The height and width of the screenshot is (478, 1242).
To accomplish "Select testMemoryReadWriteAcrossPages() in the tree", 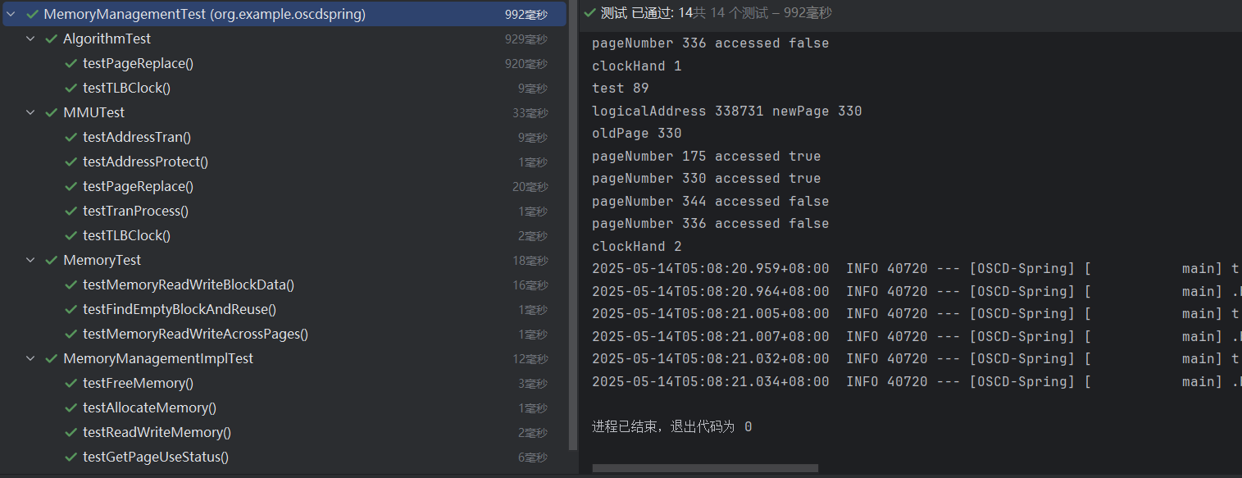I will [x=195, y=334].
